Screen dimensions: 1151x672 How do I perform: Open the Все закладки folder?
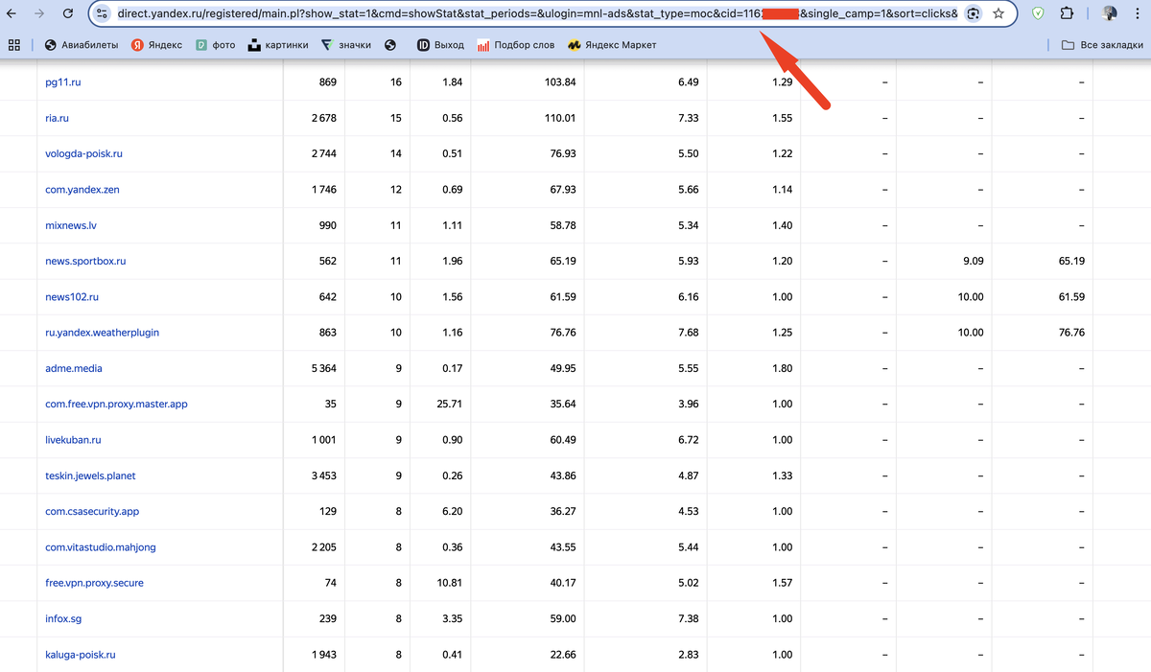1103,45
